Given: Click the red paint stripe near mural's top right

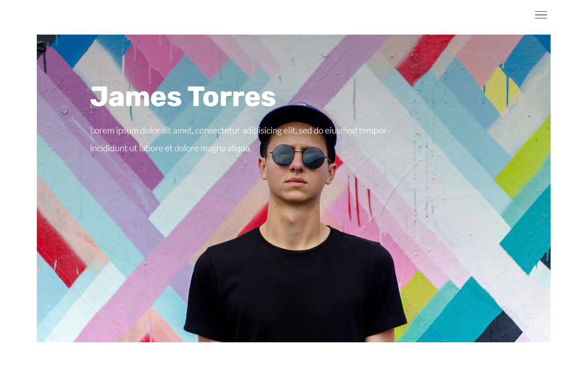Looking at the screenshot, I should (421, 58).
